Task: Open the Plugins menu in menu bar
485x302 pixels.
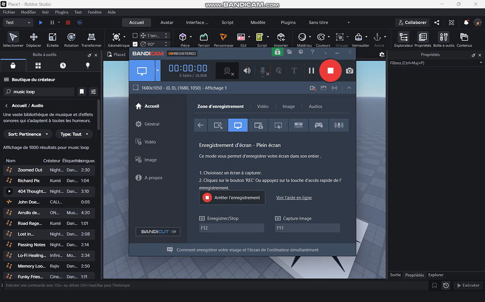Action: click(x=62, y=12)
